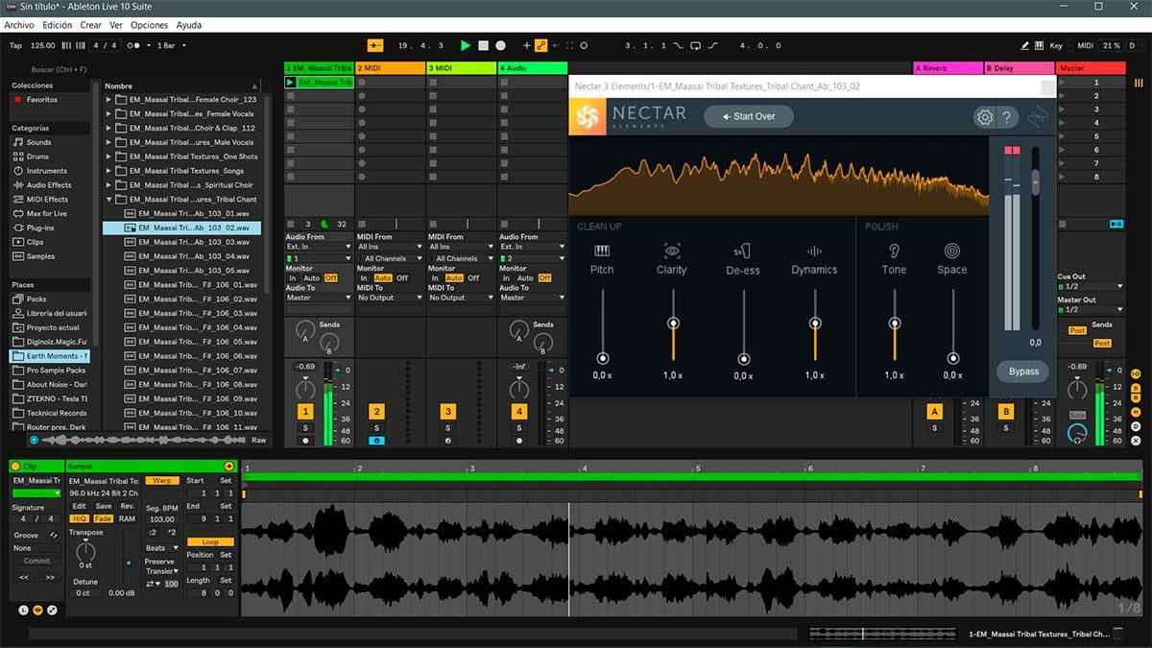
Task: Click the Pitch module icon in Nectar
Action: tap(602, 251)
